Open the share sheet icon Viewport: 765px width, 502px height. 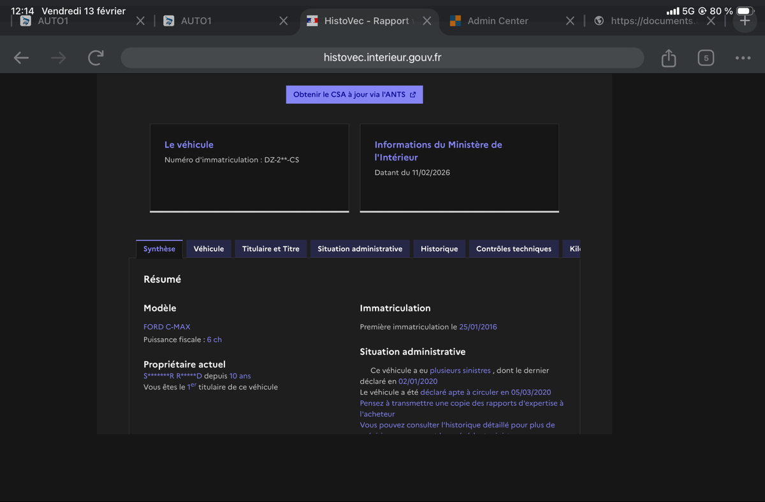pyautogui.click(x=668, y=59)
